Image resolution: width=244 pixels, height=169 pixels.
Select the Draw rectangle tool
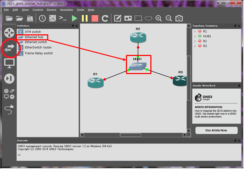(138, 18)
